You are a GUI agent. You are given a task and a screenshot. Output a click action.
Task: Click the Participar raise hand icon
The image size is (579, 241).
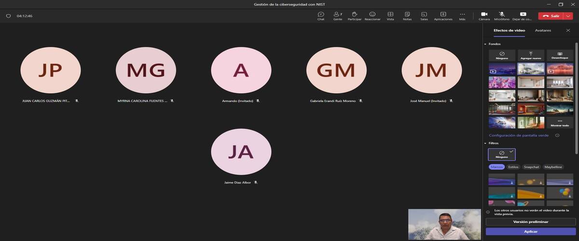click(x=355, y=16)
